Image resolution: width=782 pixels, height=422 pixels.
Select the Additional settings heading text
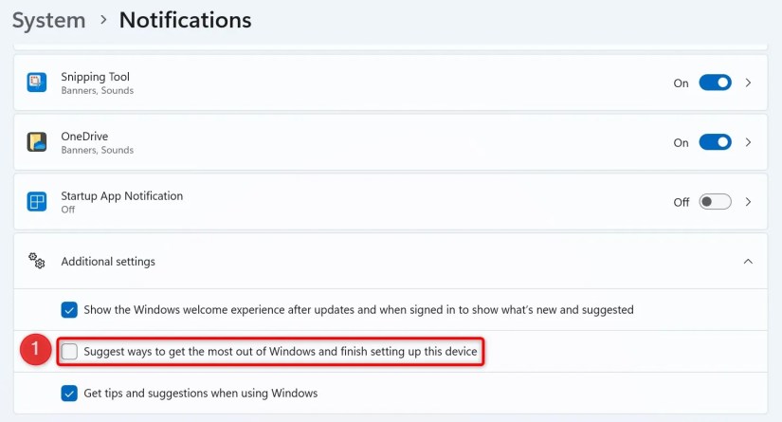(x=108, y=262)
